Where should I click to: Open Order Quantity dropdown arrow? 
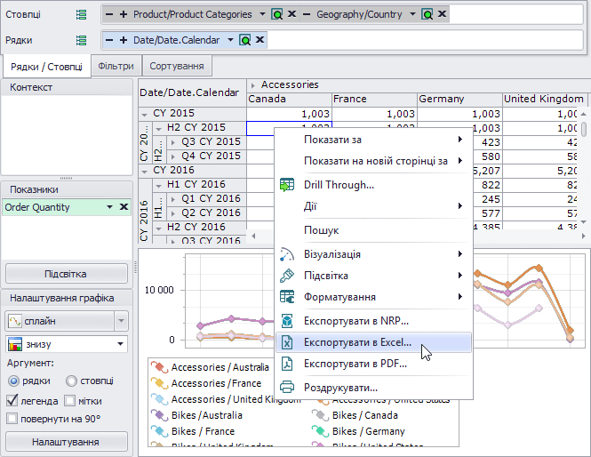(109, 207)
